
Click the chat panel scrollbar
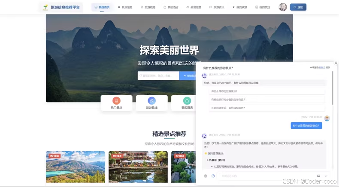(x=333, y=88)
